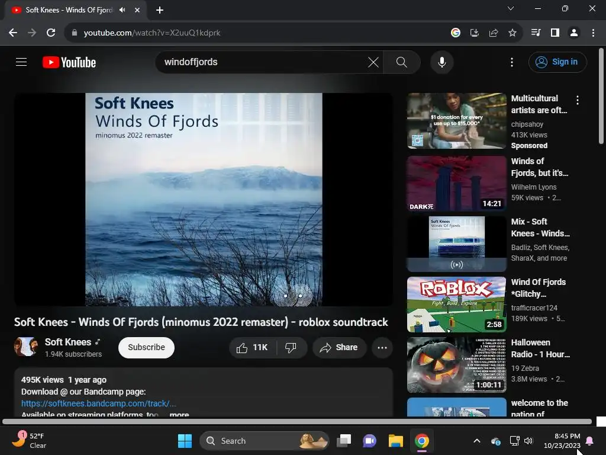Subscribe to Soft Knees channel

pyautogui.click(x=147, y=347)
